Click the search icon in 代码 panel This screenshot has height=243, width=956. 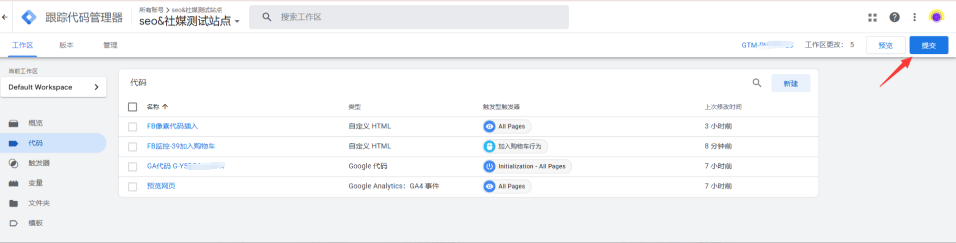coord(757,83)
